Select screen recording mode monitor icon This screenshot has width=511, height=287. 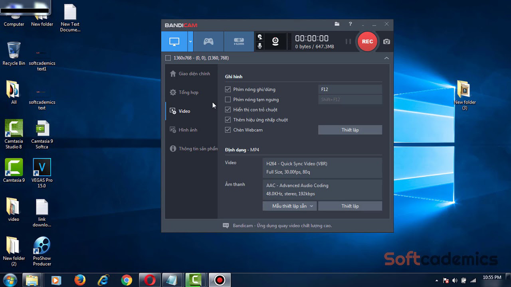click(174, 41)
